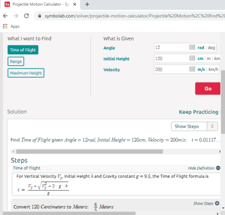Set initial height unit to cm
The width and height of the screenshot is (225, 215).
click(x=200, y=59)
